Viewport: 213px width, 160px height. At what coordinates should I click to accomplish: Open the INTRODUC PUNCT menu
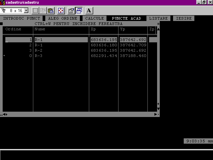click(x=21, y=18)
